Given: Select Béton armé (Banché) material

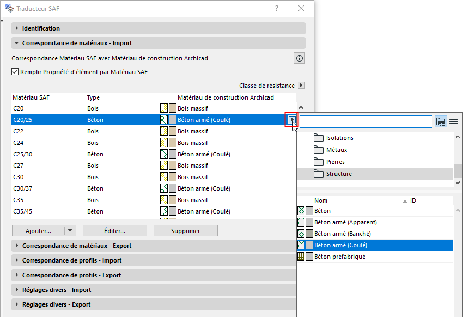Looking at the screenshot, I should pyautogui.click(x=375, y=234).
